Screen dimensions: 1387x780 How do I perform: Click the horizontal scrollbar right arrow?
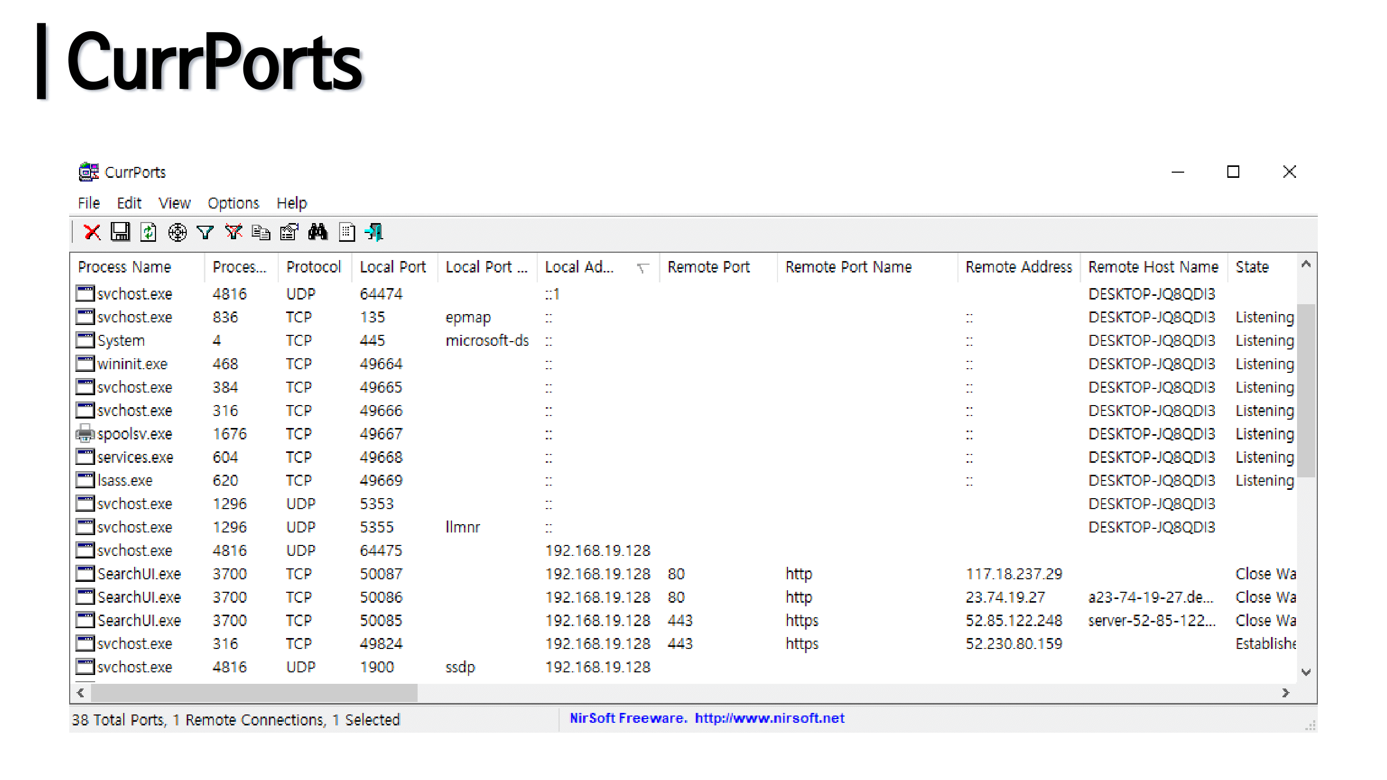1286,693
